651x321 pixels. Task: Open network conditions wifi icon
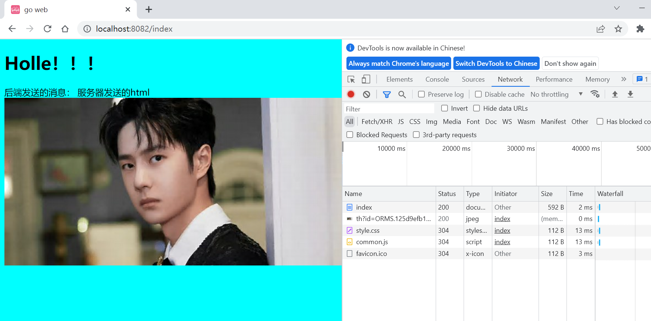[595, 94]
